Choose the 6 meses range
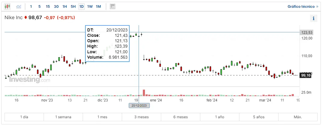 click(180, 117)
